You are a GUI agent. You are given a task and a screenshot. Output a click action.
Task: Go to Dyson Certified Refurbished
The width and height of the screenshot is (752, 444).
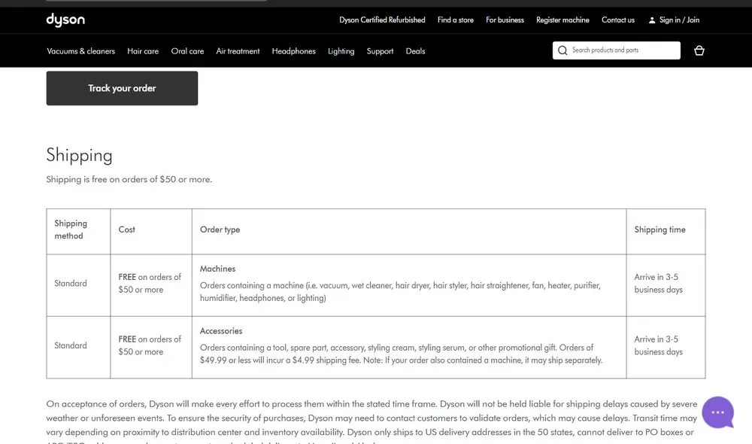click(382, 20)
